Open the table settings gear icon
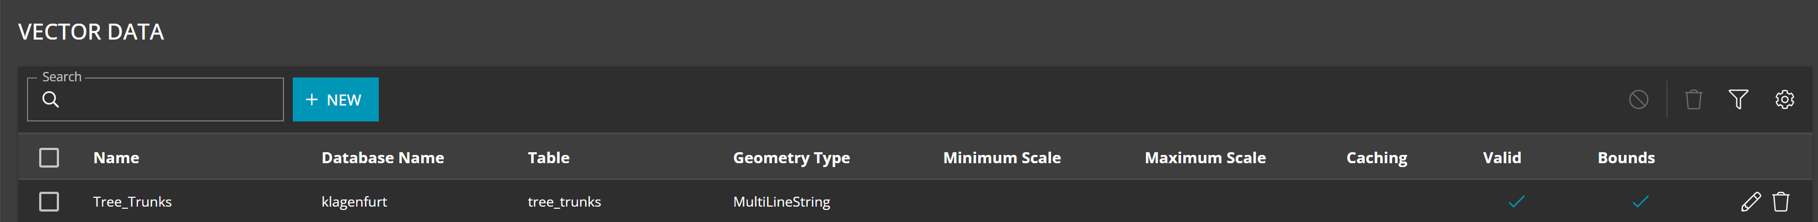This screenshot has width=1818, height=222. click(x=1785, y=100)
